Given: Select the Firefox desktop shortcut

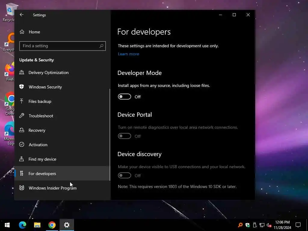Looking at the screenshot, I should click(x=10, y=72).
